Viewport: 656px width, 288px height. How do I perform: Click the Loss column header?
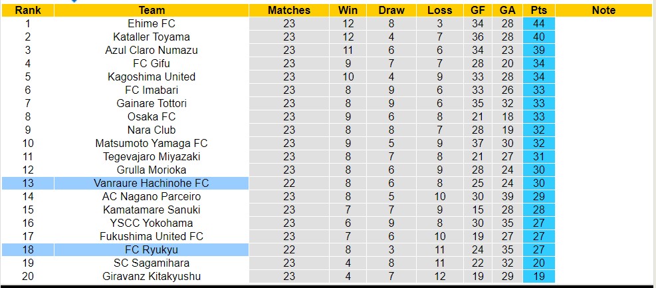[x=440, y=10]
